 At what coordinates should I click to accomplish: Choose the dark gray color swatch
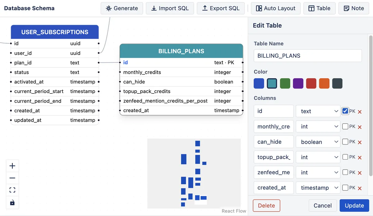click(337, 83)
